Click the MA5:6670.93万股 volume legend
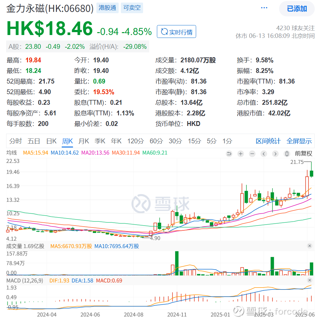The height and width of the screenshot is (321, 317). click(x=71, y=246)
